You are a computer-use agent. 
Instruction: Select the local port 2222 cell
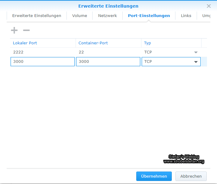43,52
